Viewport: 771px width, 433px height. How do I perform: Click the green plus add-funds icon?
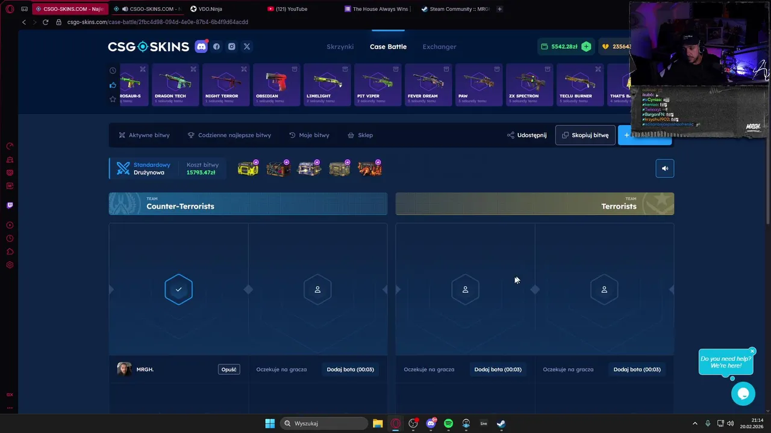(586, 46)
